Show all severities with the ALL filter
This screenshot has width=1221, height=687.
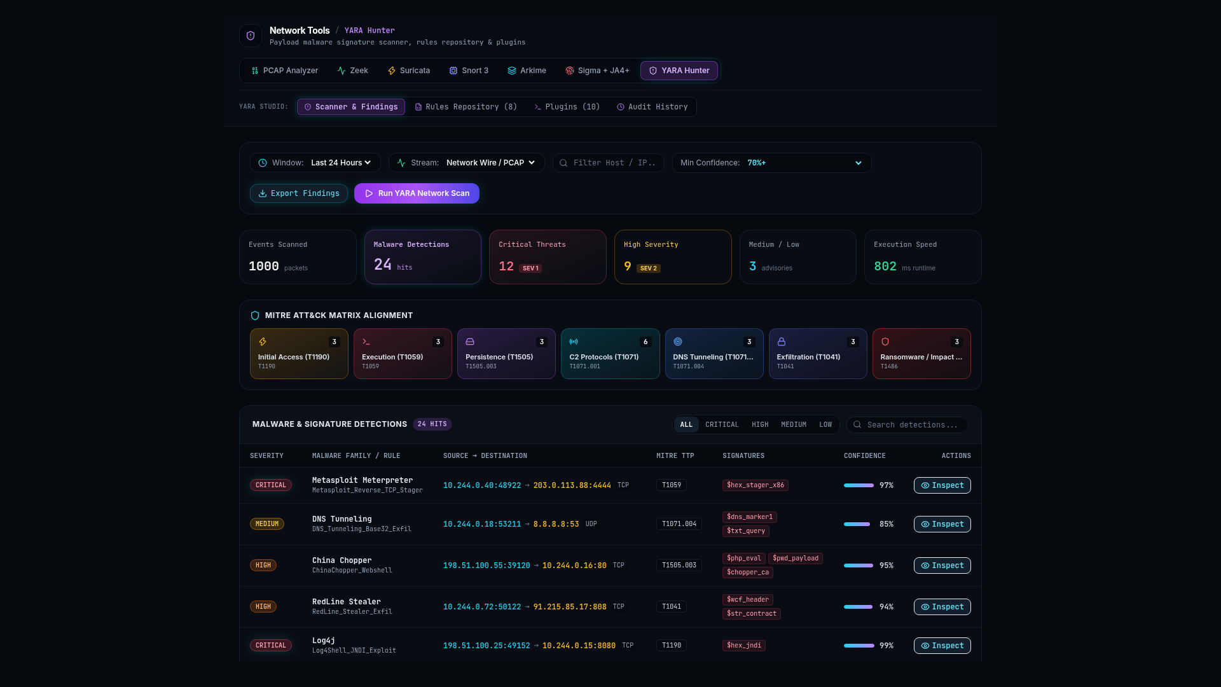[686, 424]
